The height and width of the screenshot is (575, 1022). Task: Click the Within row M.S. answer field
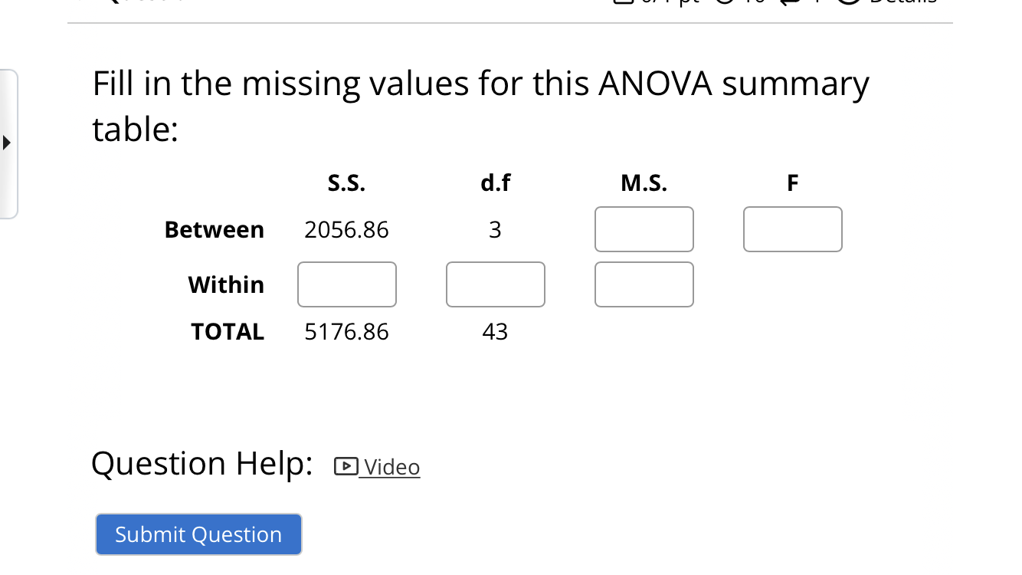(x=644, y=284)
